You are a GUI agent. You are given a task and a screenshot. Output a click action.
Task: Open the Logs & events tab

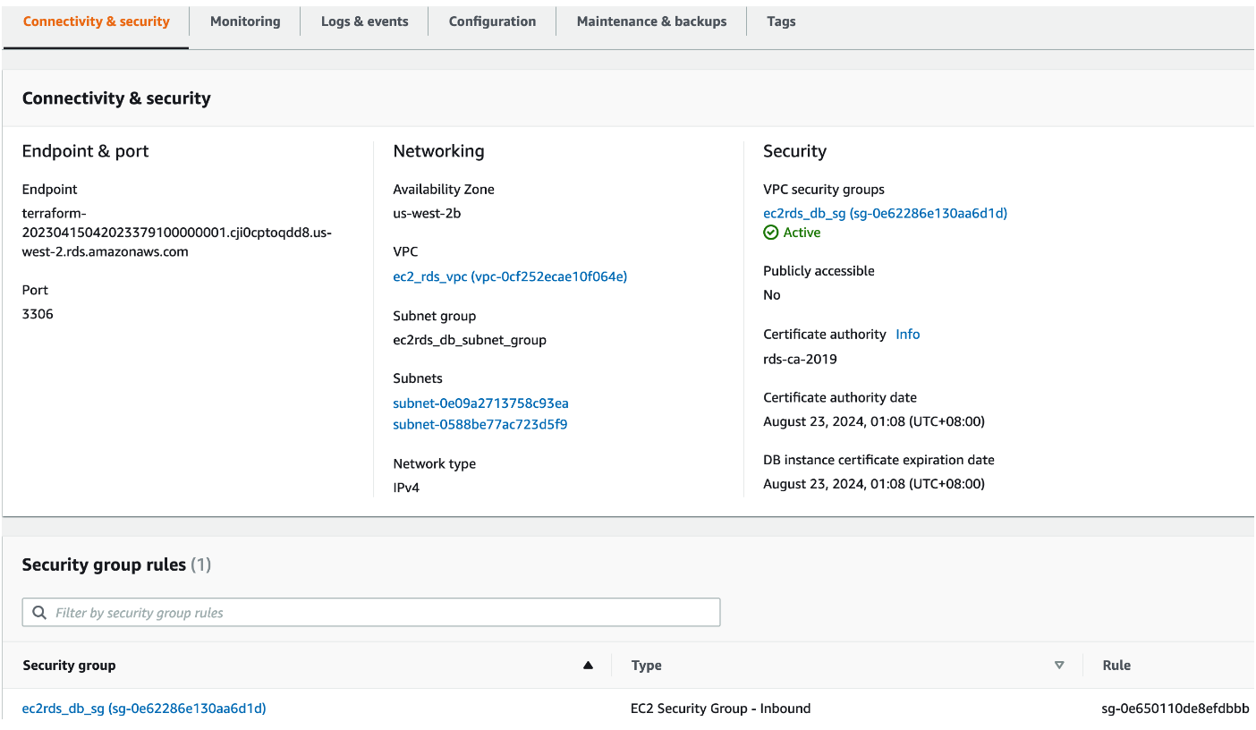(x=364, y=21)
